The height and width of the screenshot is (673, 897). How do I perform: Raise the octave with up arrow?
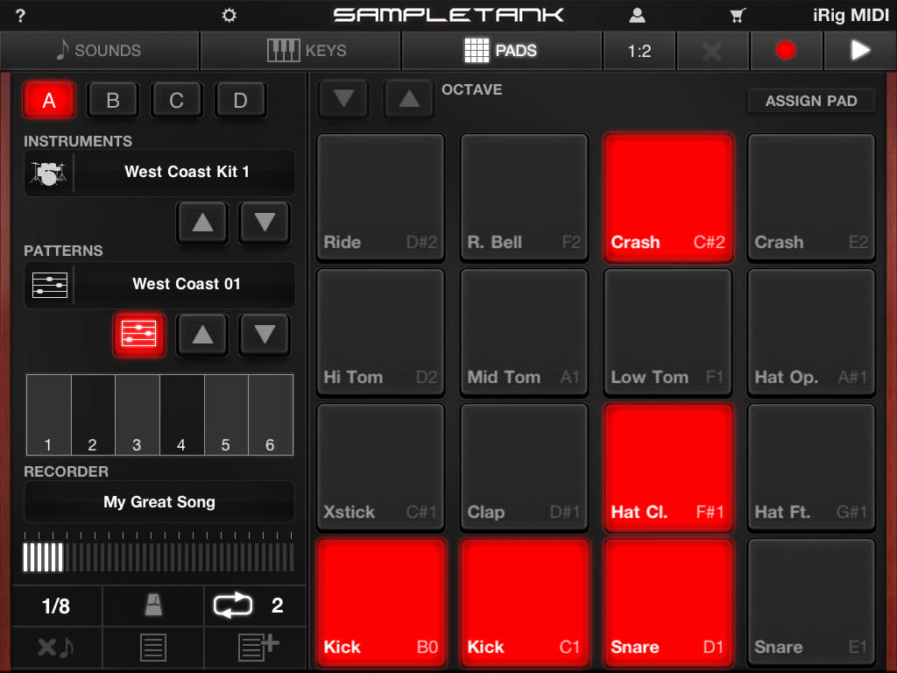click(x=409, y=99)
